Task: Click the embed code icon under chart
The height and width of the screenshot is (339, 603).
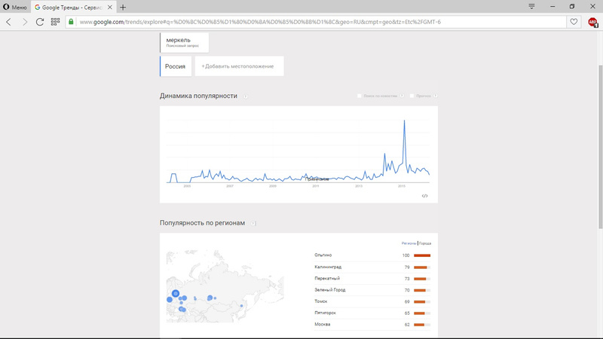Action: [x=424, y=196]
